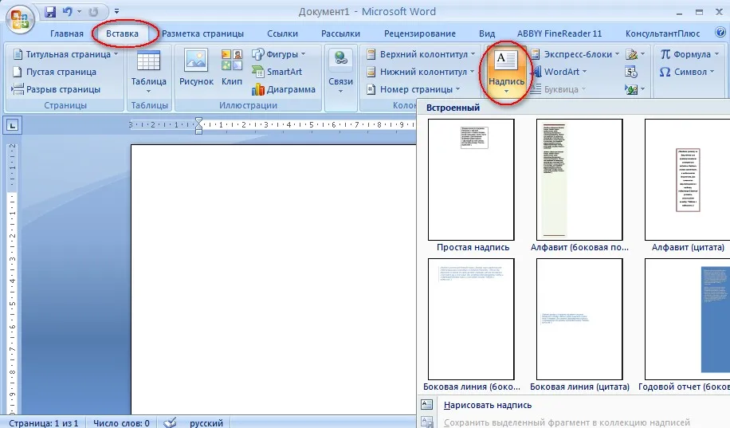Click the spelling check status bar icon
This screenshot has height=428, width=730.
point(171,422)
